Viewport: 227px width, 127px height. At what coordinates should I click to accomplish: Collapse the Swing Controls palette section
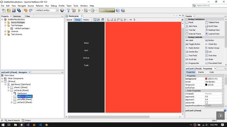187,37
